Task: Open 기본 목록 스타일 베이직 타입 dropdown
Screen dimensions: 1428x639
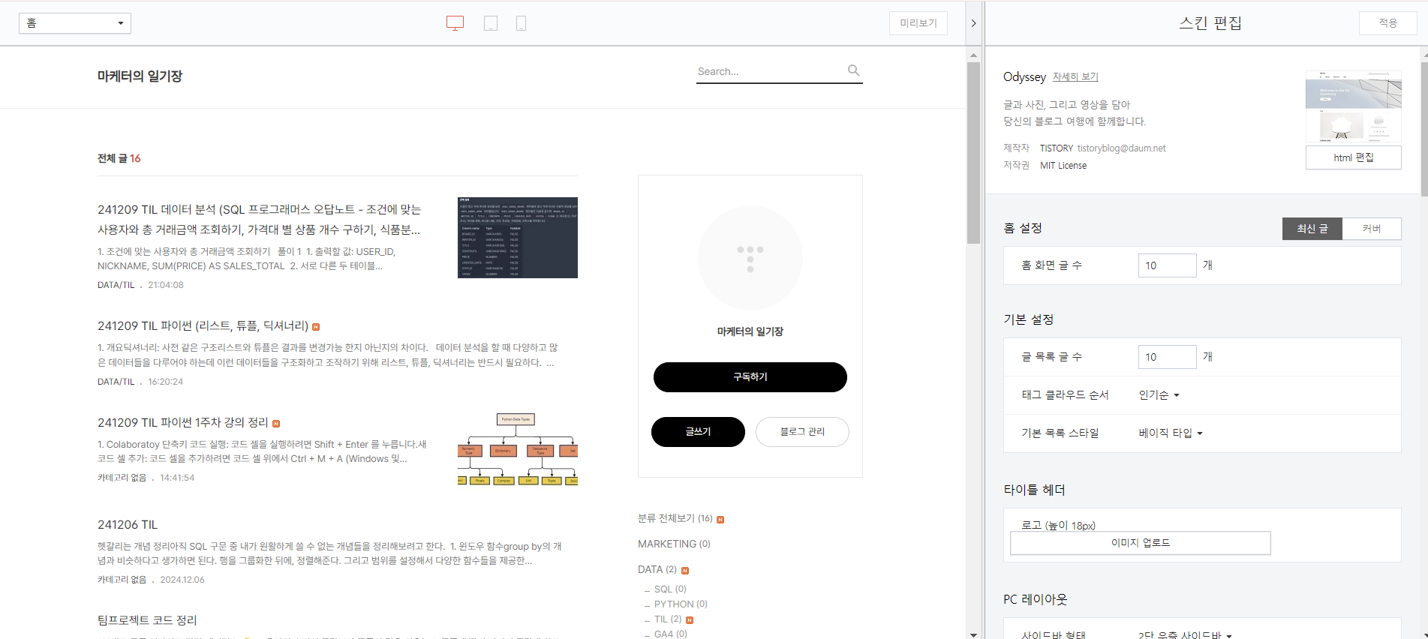Action: tap(1171, 433)
